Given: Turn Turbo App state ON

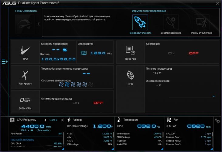Looking at the screenshot, I should [171, 53].
